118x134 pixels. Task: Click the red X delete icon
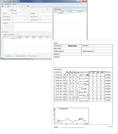(x=8, y=6)
